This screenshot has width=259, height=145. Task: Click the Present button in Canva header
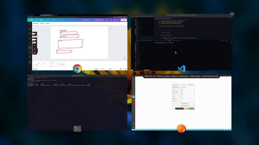coord(117,20)
